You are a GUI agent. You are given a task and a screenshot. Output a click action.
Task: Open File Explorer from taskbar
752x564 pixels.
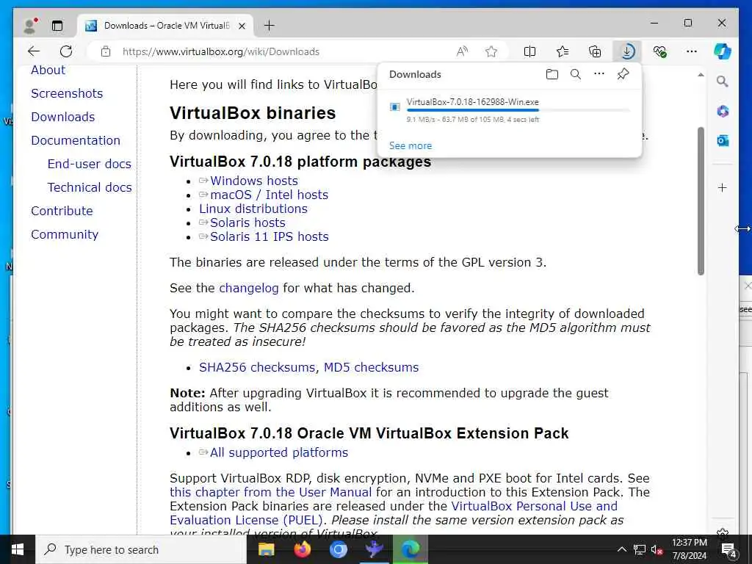pos(266,549)
